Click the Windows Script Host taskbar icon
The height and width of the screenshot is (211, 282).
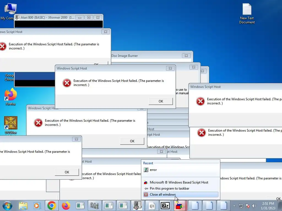tap(180, 206)
